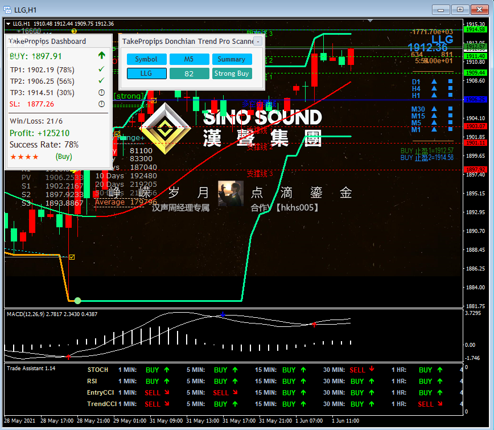The height and width of the screenshot is (430, 494).
Task: Click the 31 May 17:00 time axis label
Action: tap(239, 420)
